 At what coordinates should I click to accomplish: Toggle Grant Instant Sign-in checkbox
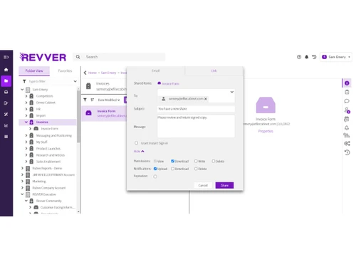pos(136,143)
